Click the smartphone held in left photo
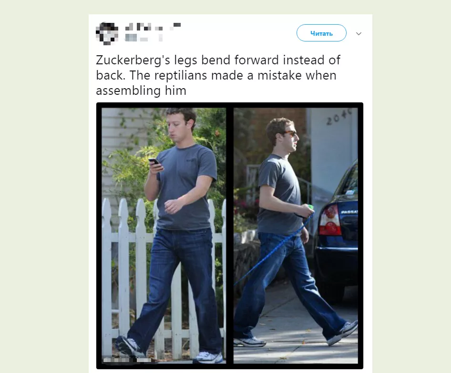 click(x=154, y=161)
